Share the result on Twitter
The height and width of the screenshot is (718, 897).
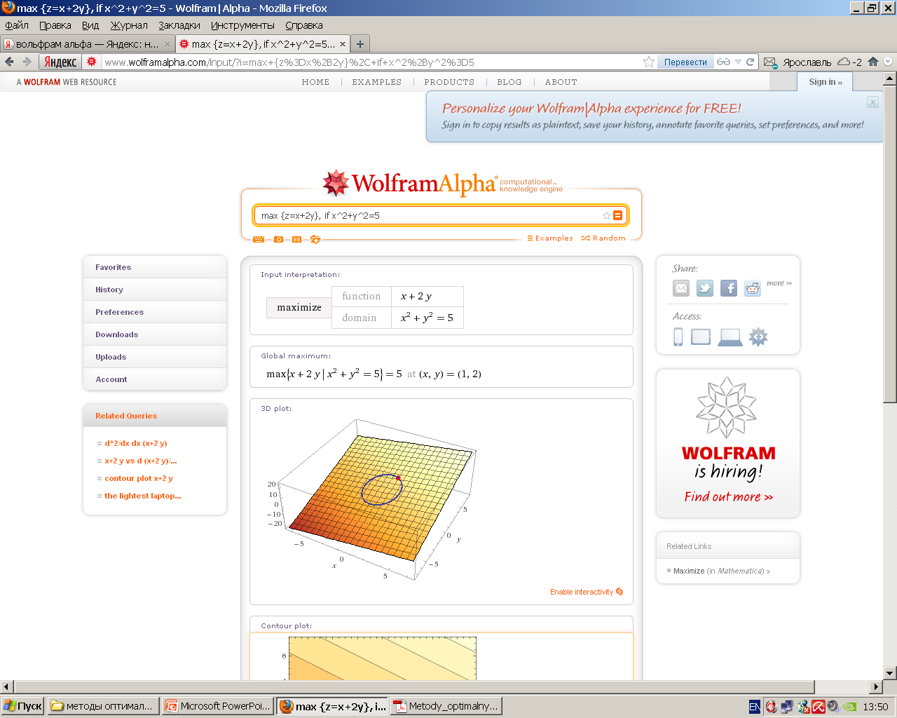[705, 288]
